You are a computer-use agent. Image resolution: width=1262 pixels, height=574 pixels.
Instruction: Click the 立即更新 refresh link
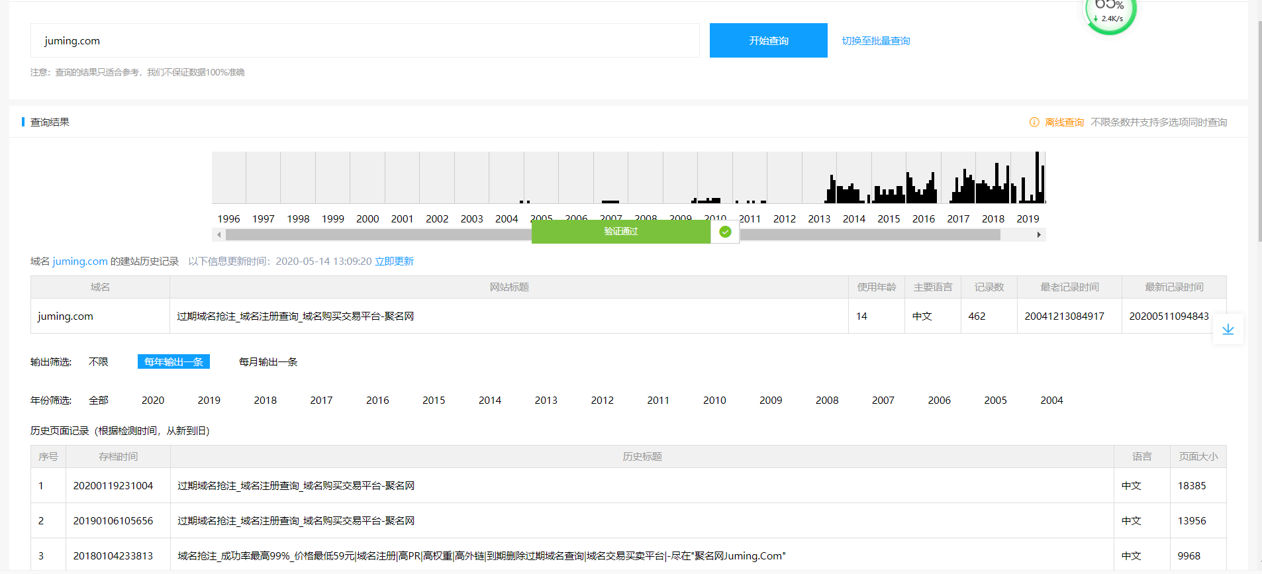click(x=394, y=262)
